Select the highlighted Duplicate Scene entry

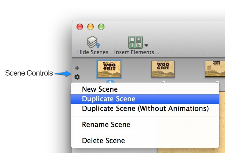tap(108, 99)
